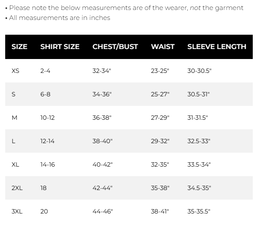261x233 pixels.
Task: Click the CHEST/BUST column header
Action: click(x=115, y=47)
